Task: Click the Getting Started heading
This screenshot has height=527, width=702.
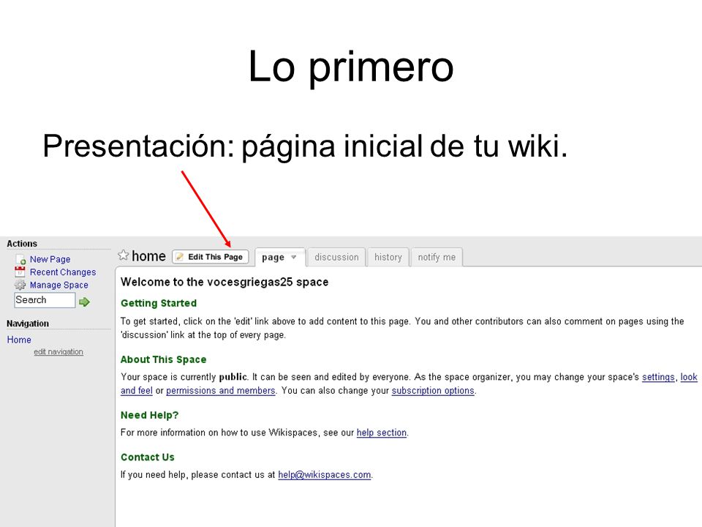Action: click(159, 303)
